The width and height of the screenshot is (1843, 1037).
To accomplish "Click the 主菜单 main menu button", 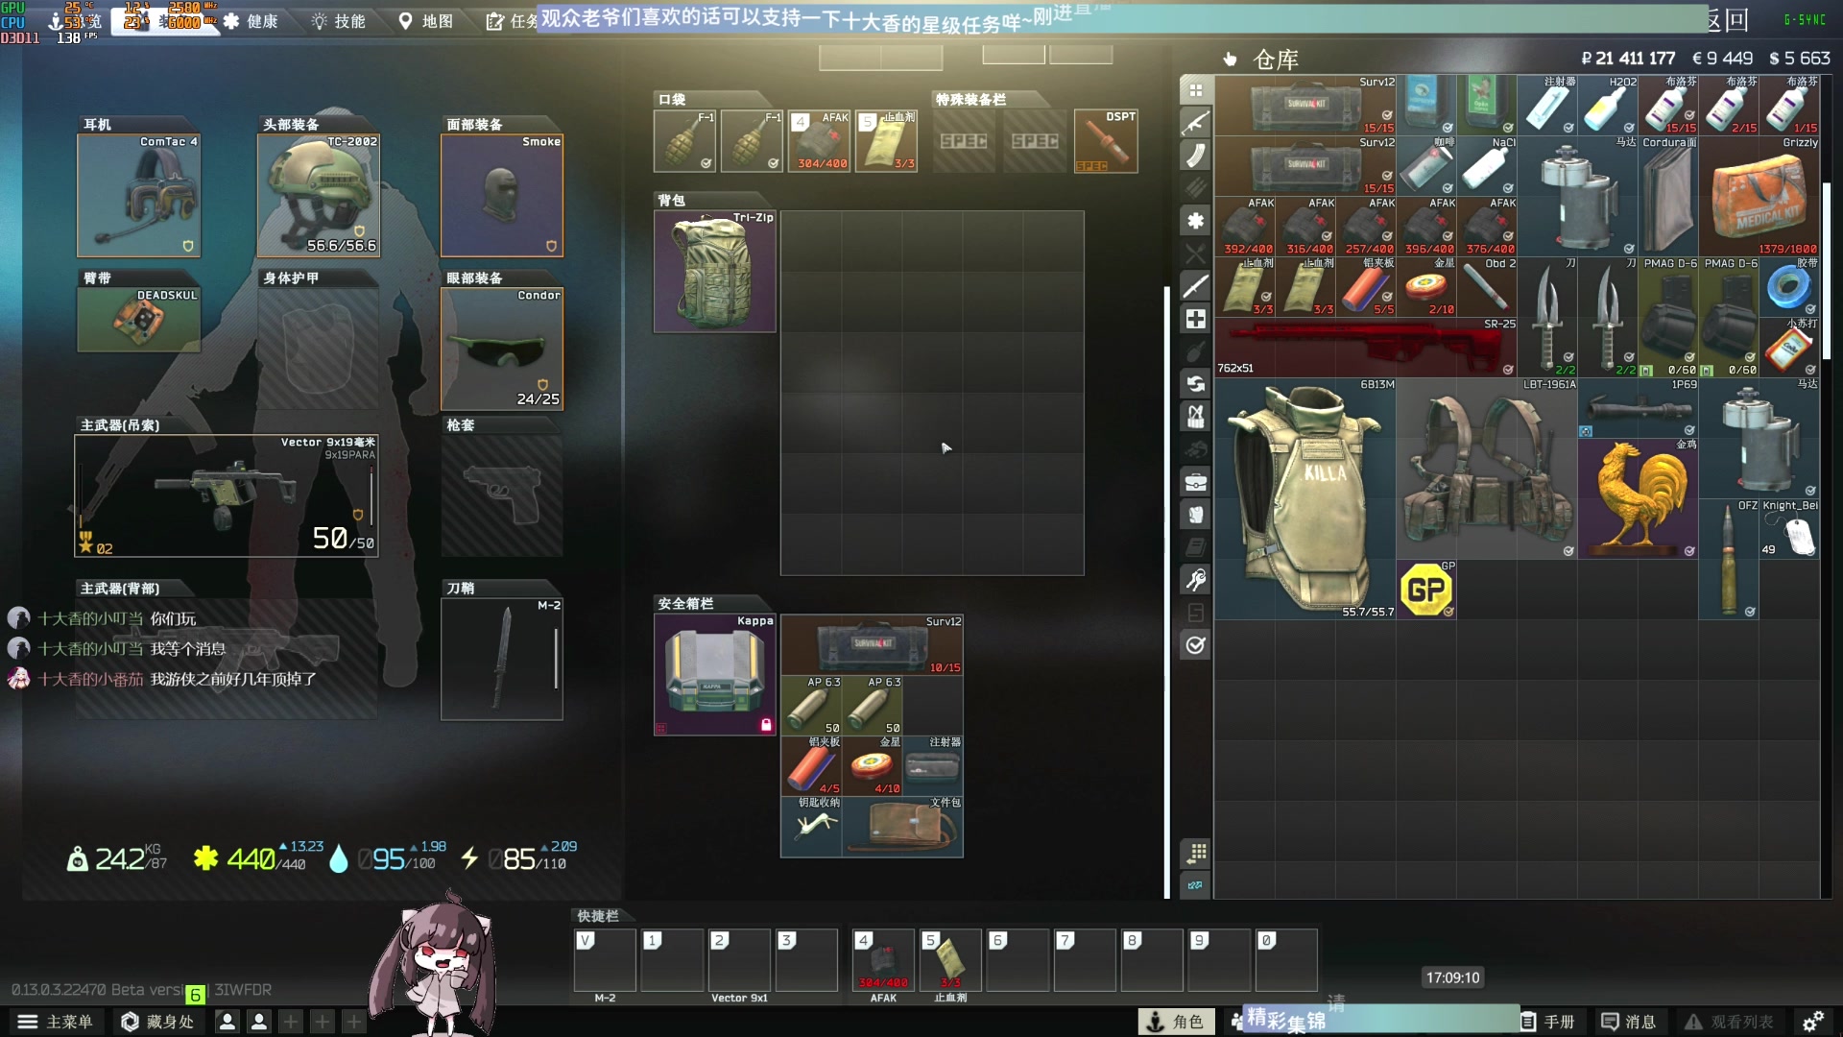I will point(56,1022).
